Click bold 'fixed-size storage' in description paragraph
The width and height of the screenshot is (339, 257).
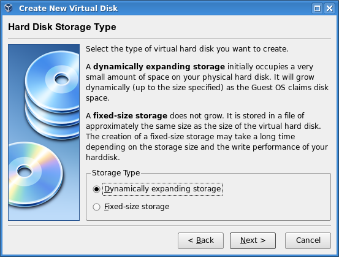pos(130,116)
